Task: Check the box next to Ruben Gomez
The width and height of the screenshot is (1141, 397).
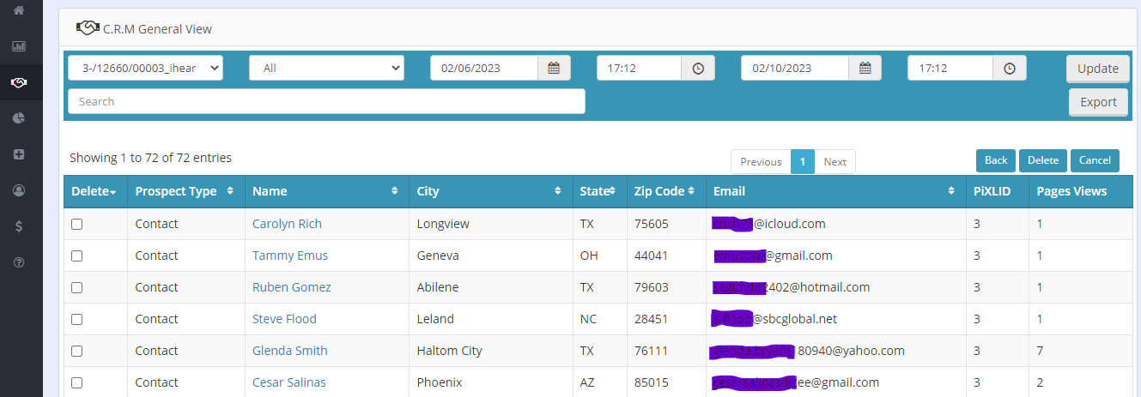Action: click(76, 287)
